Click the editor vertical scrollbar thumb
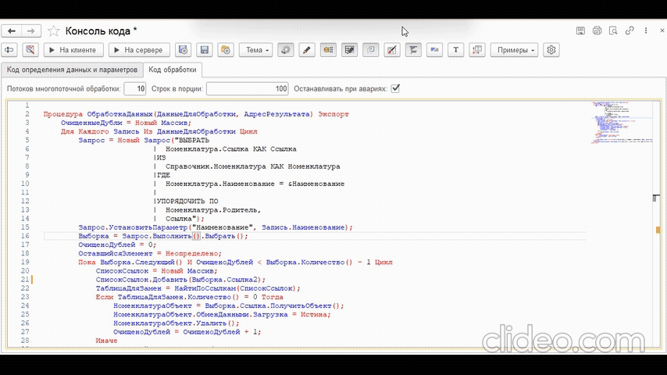This screenshot has width=667, height=375. [655, 198]
